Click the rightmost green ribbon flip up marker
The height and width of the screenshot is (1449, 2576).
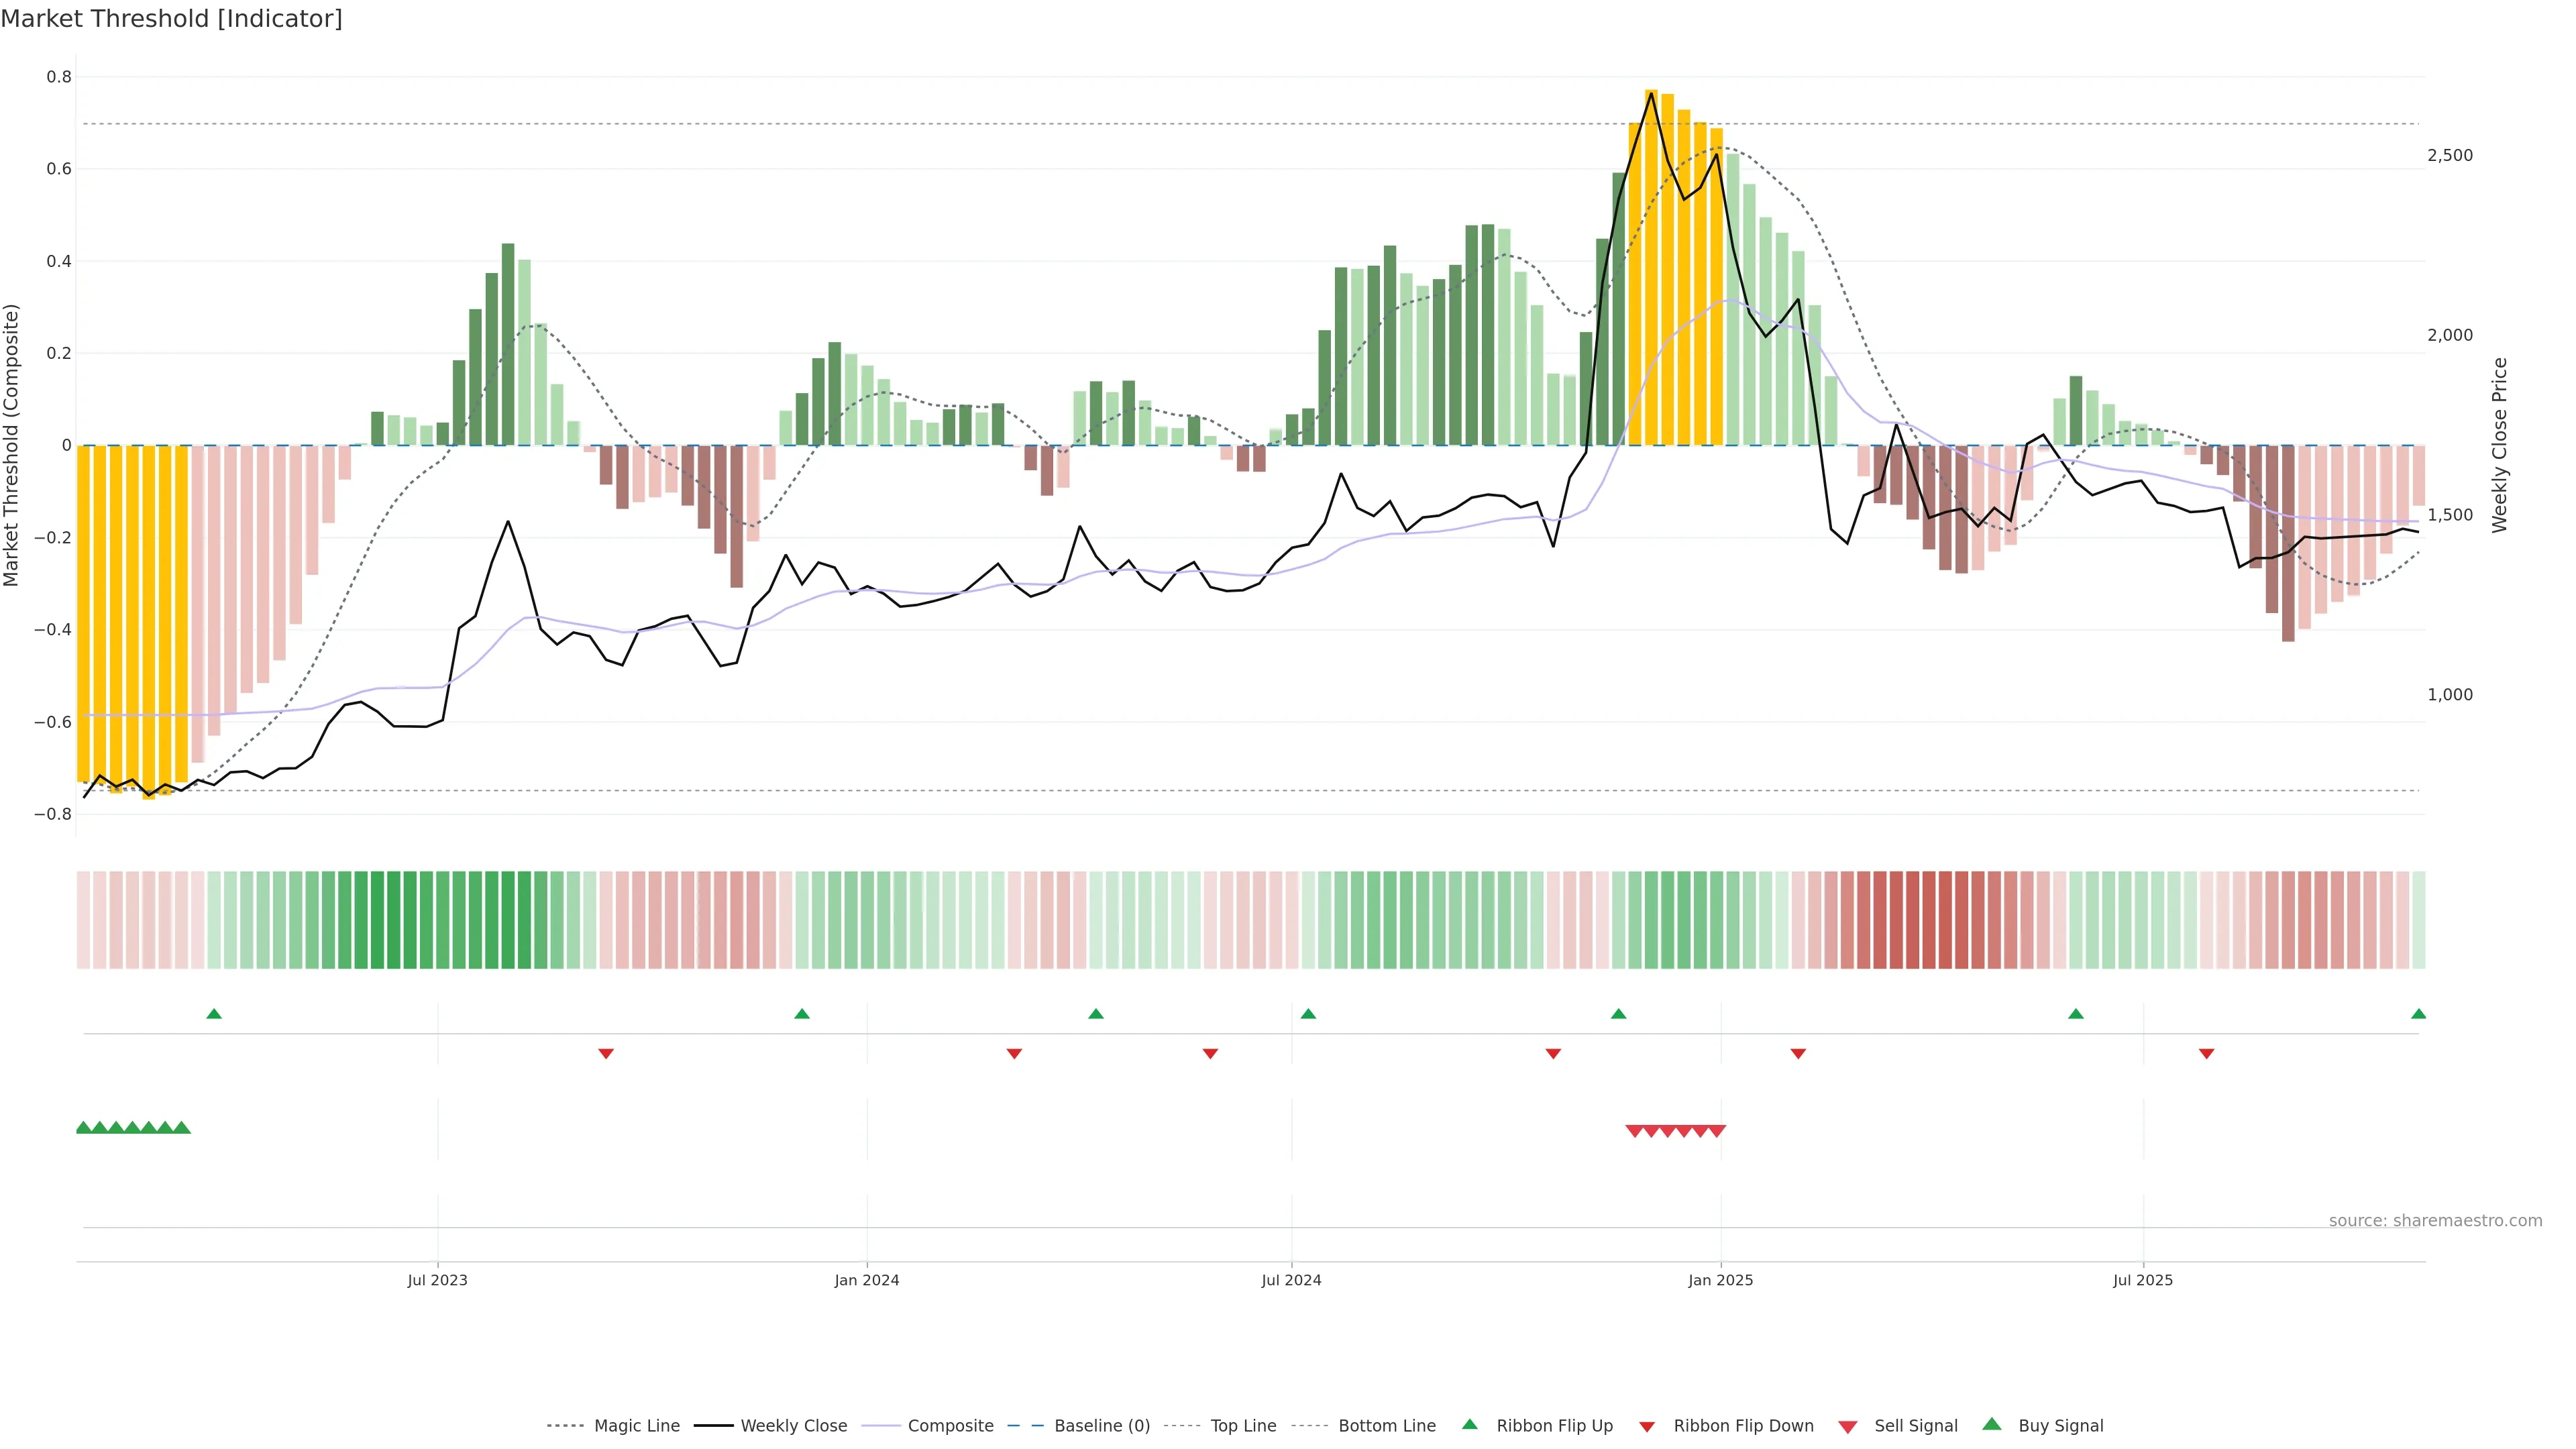pyautogui.click(x=2418, y=1014)
